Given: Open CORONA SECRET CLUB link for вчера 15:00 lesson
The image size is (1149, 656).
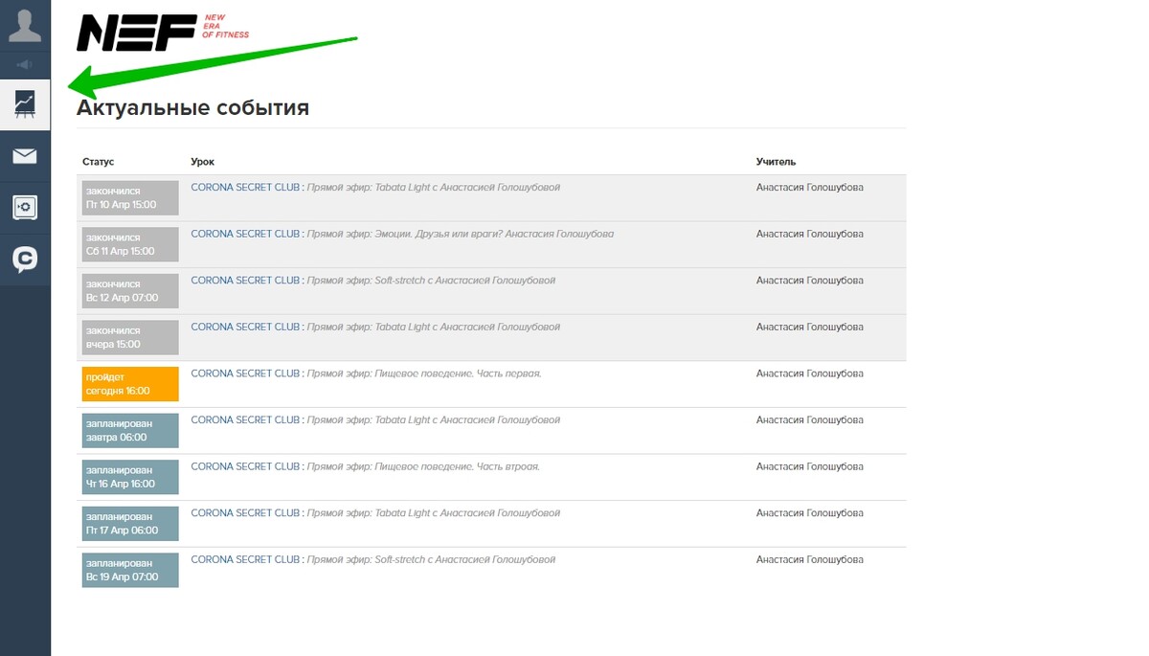Looking at the screenshot, I should coord(246,327).
